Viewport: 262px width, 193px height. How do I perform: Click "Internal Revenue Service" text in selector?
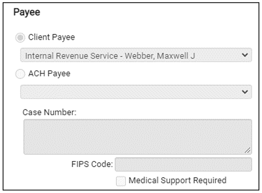click(71, 56)
